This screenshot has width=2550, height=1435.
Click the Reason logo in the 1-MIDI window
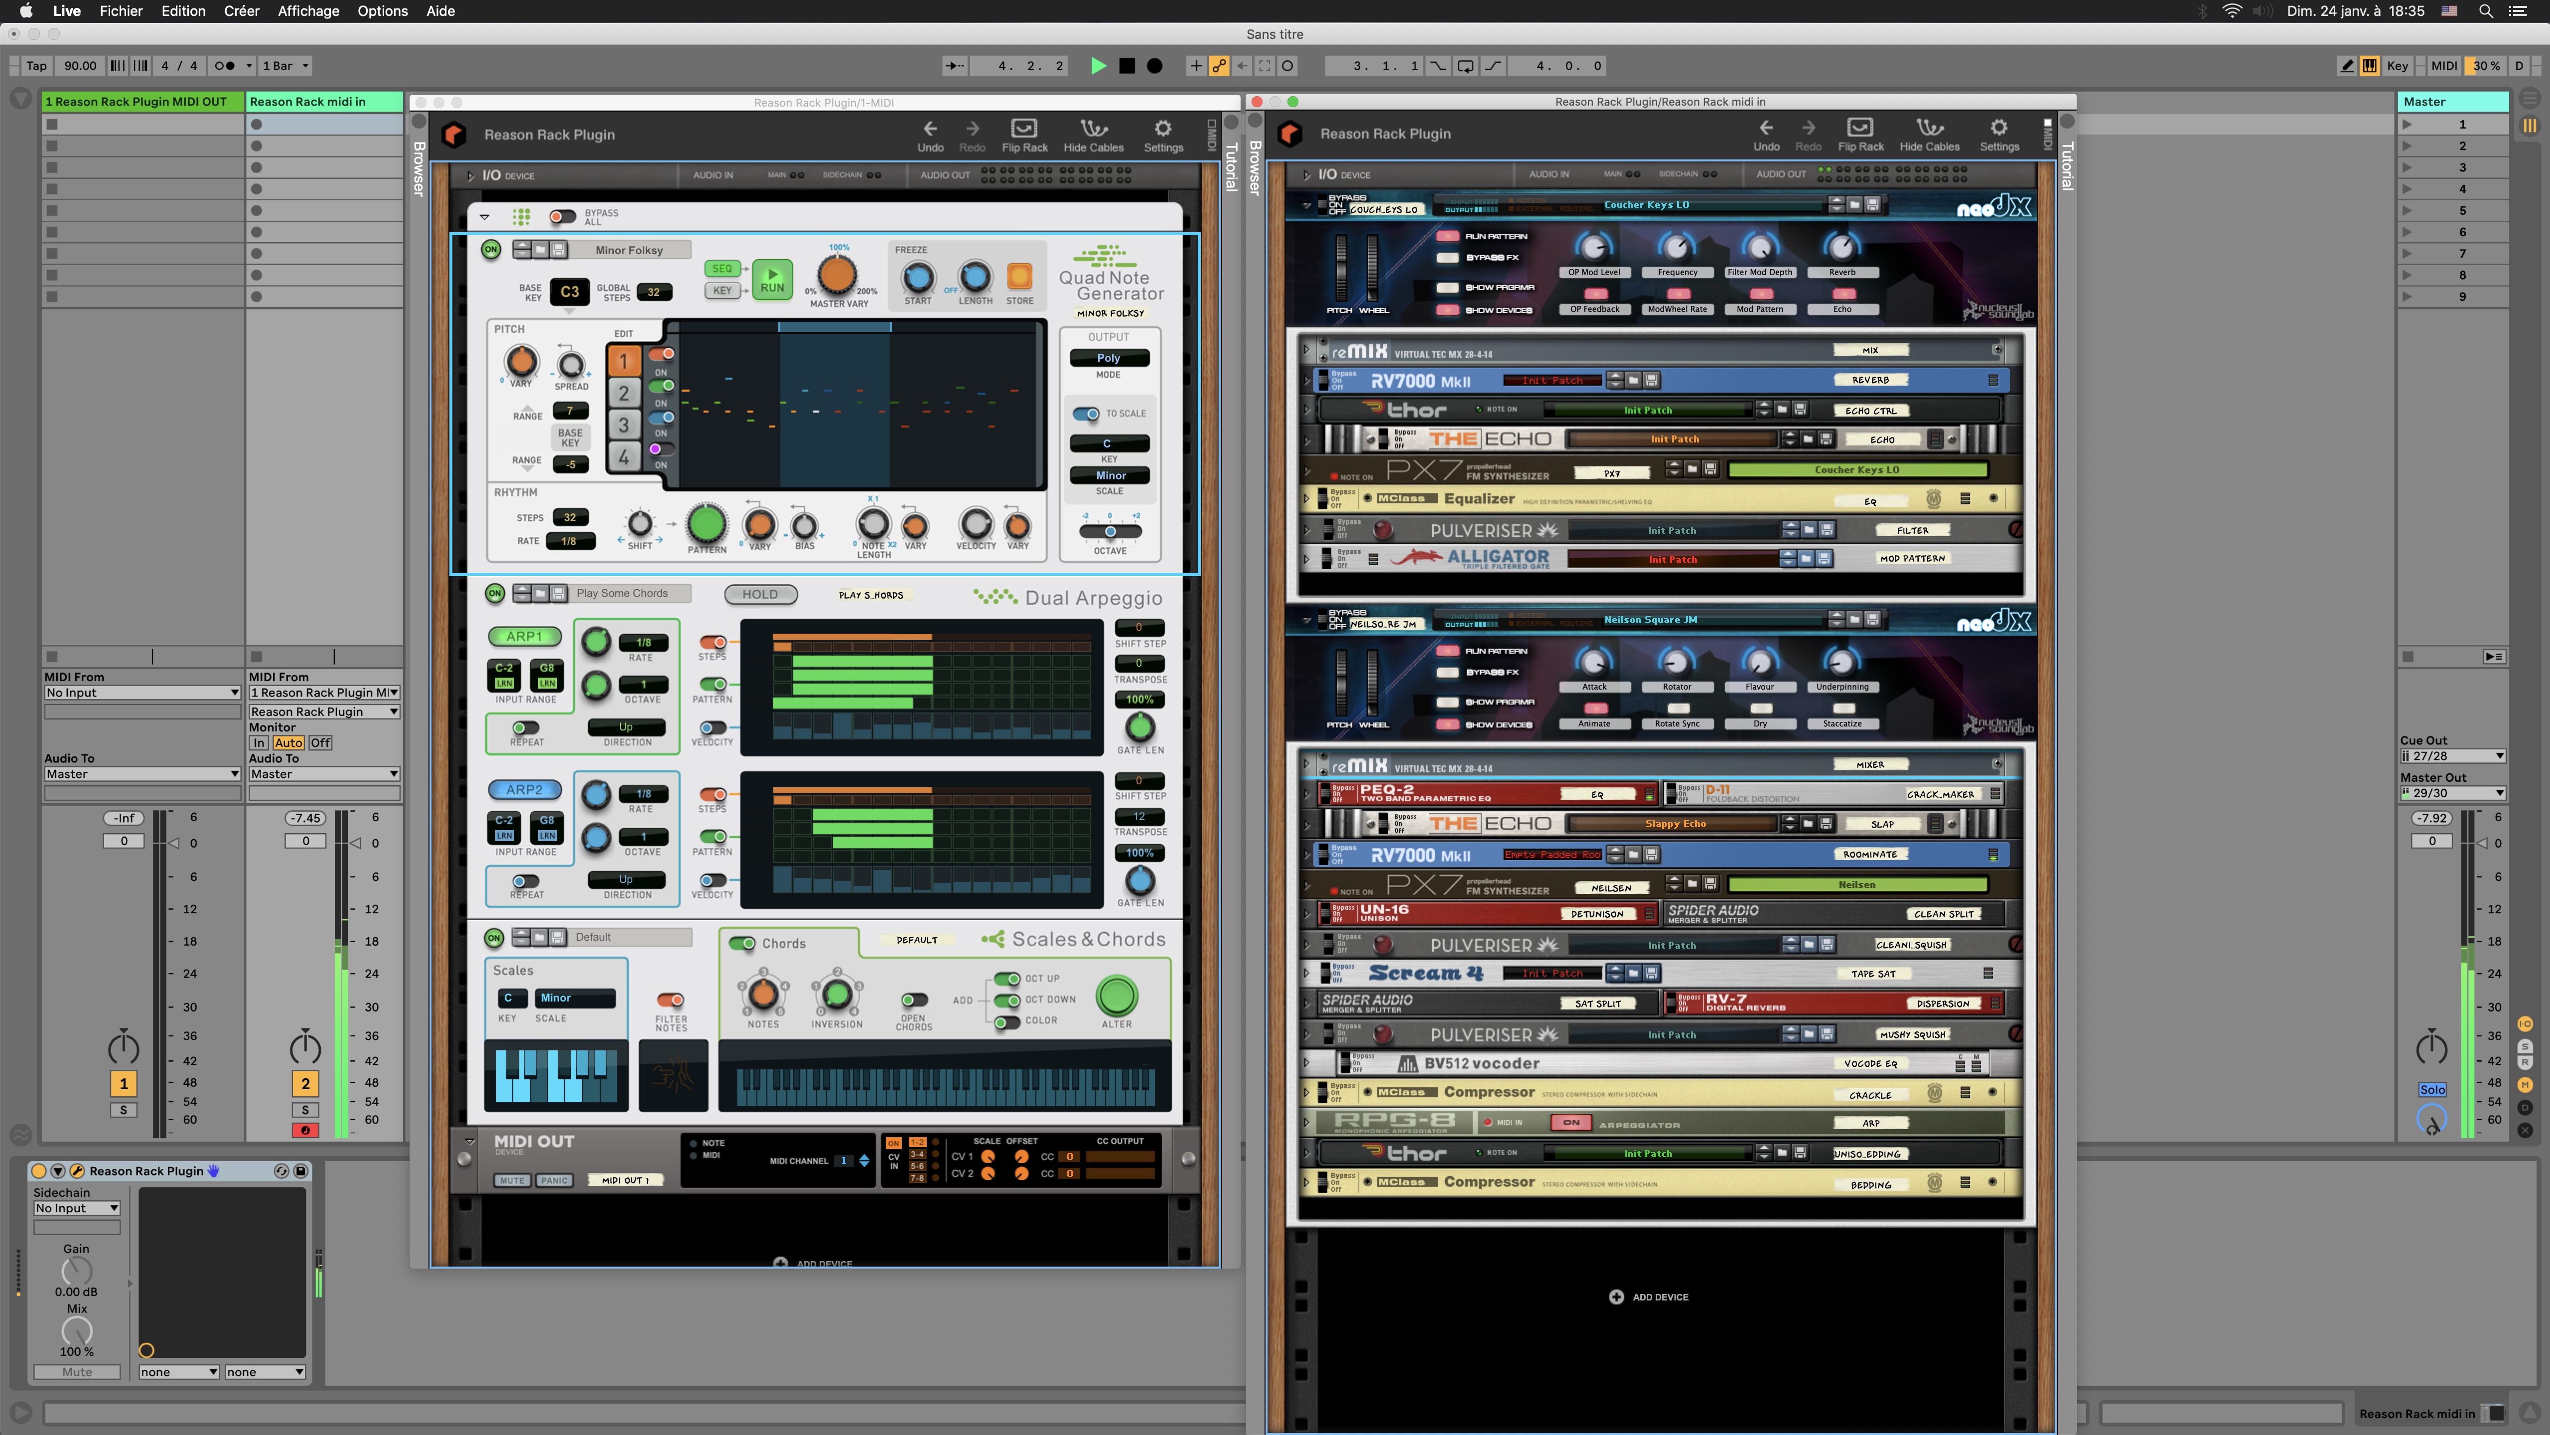453,135
